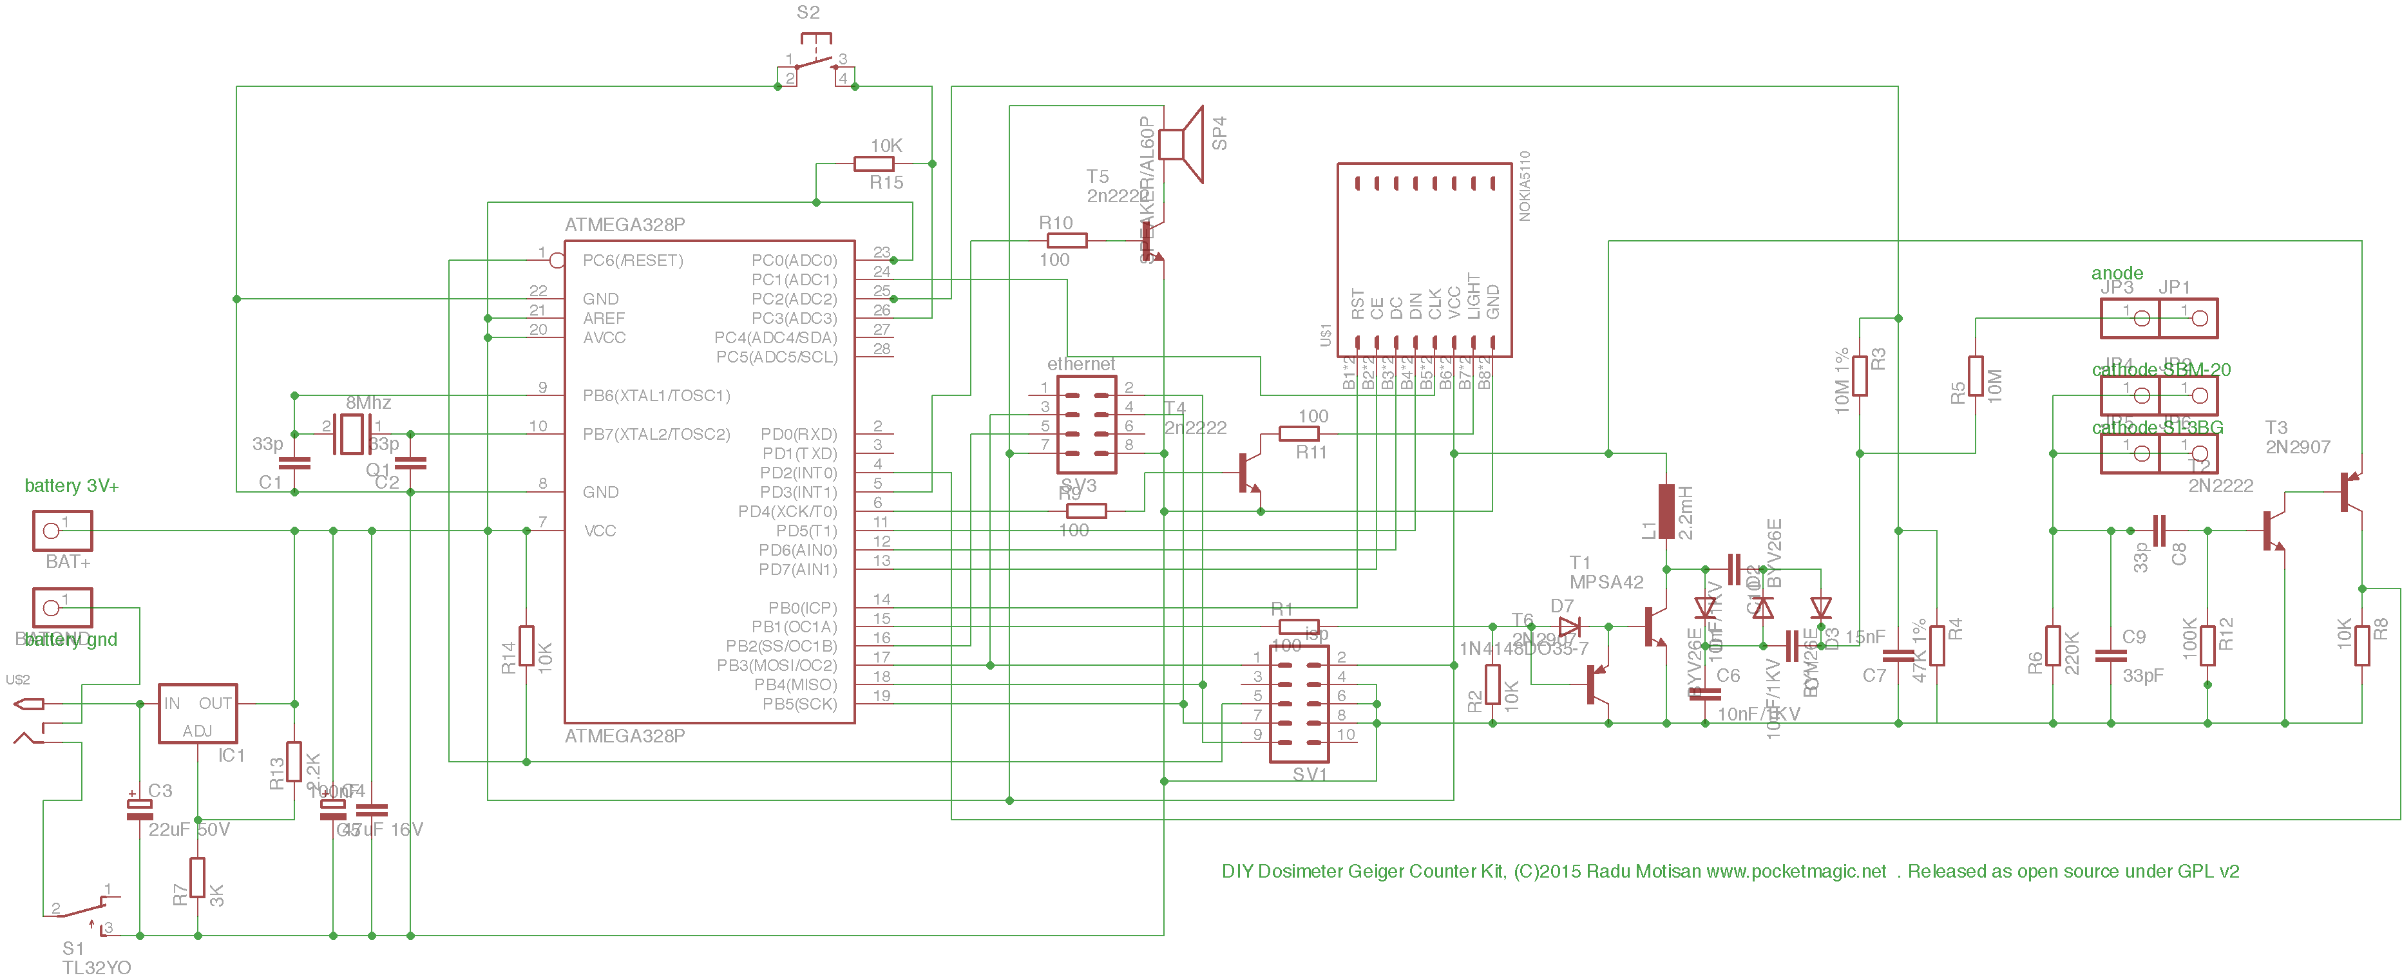
Task: Select the IC1 voltage regulator block
Action: [196, 713]
